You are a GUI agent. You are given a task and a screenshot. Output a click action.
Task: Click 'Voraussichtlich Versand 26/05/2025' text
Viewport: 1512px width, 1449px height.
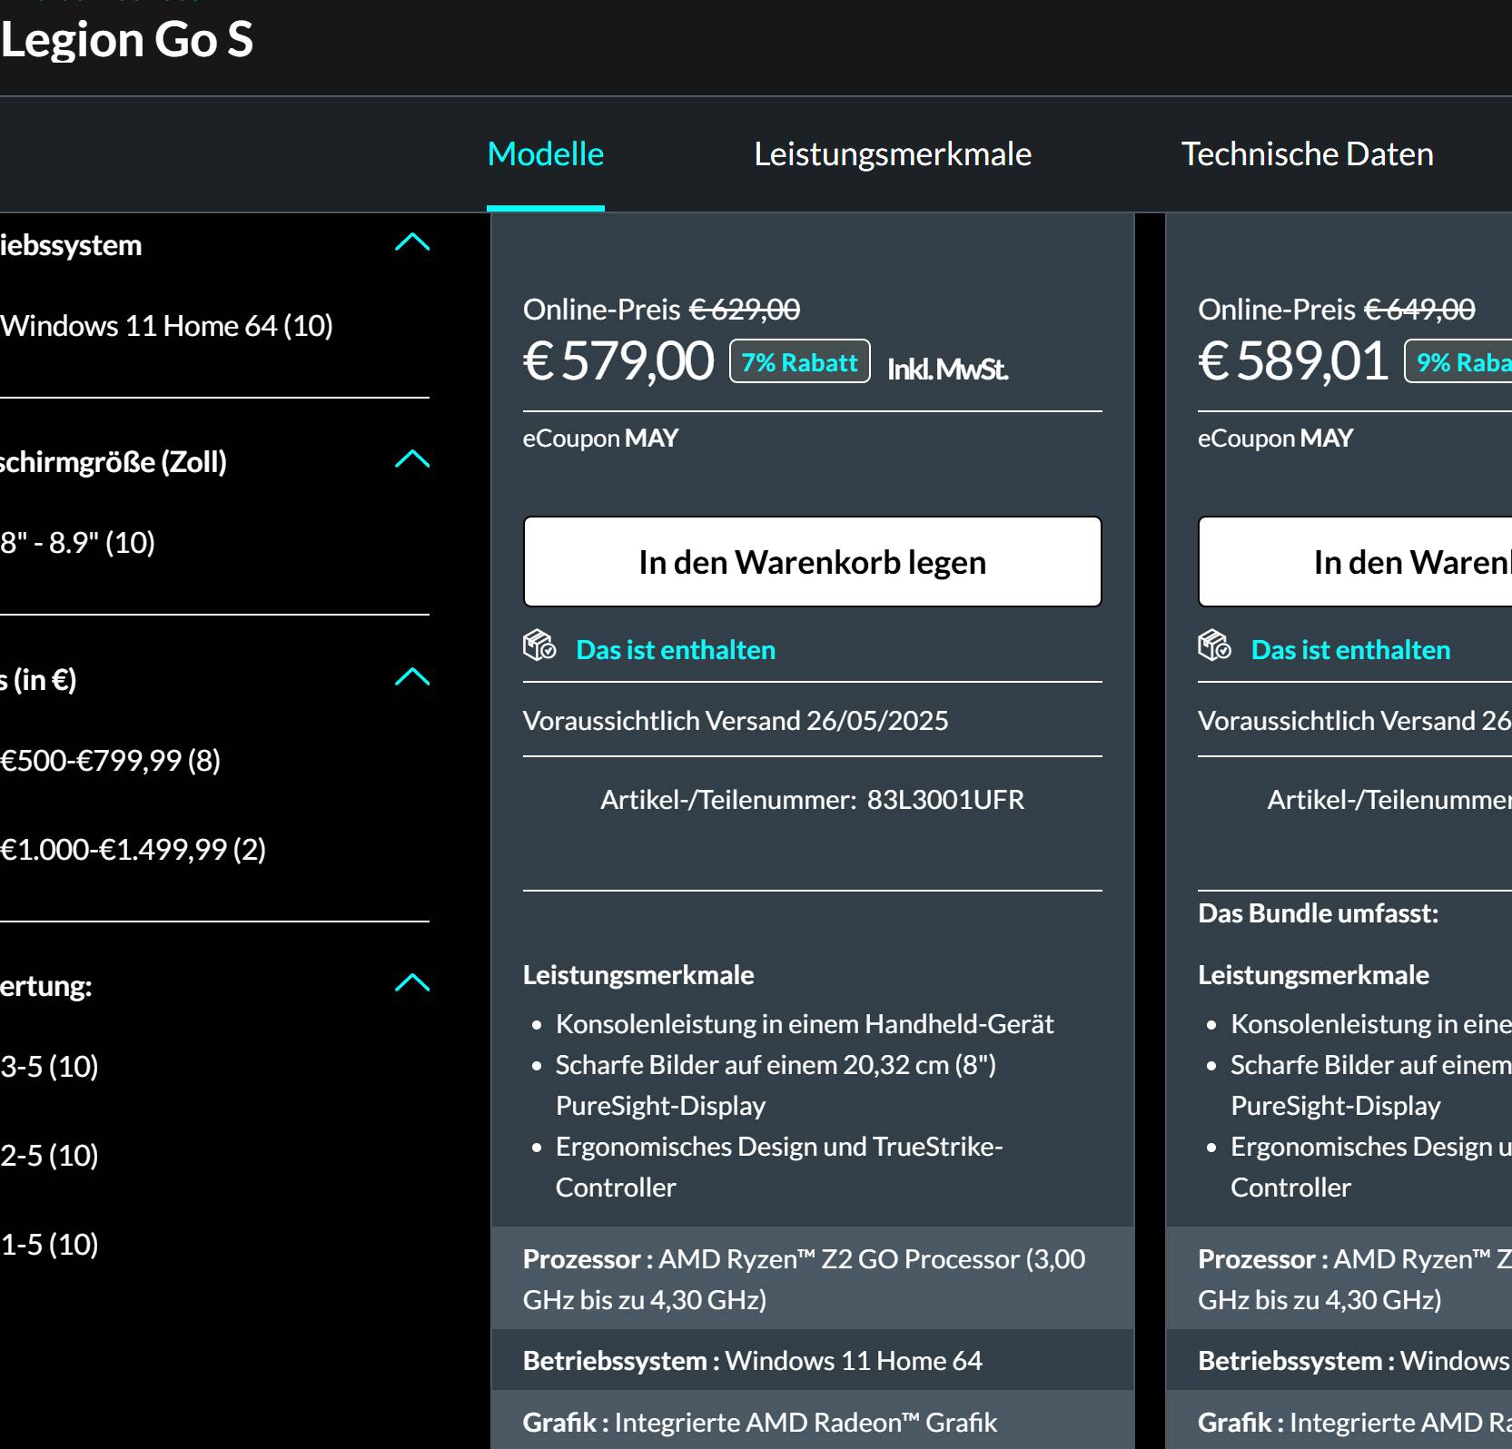[736, 721]
